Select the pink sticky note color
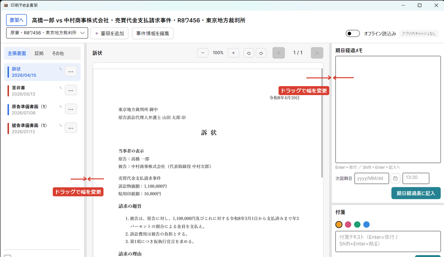 (x=348, y=224)
